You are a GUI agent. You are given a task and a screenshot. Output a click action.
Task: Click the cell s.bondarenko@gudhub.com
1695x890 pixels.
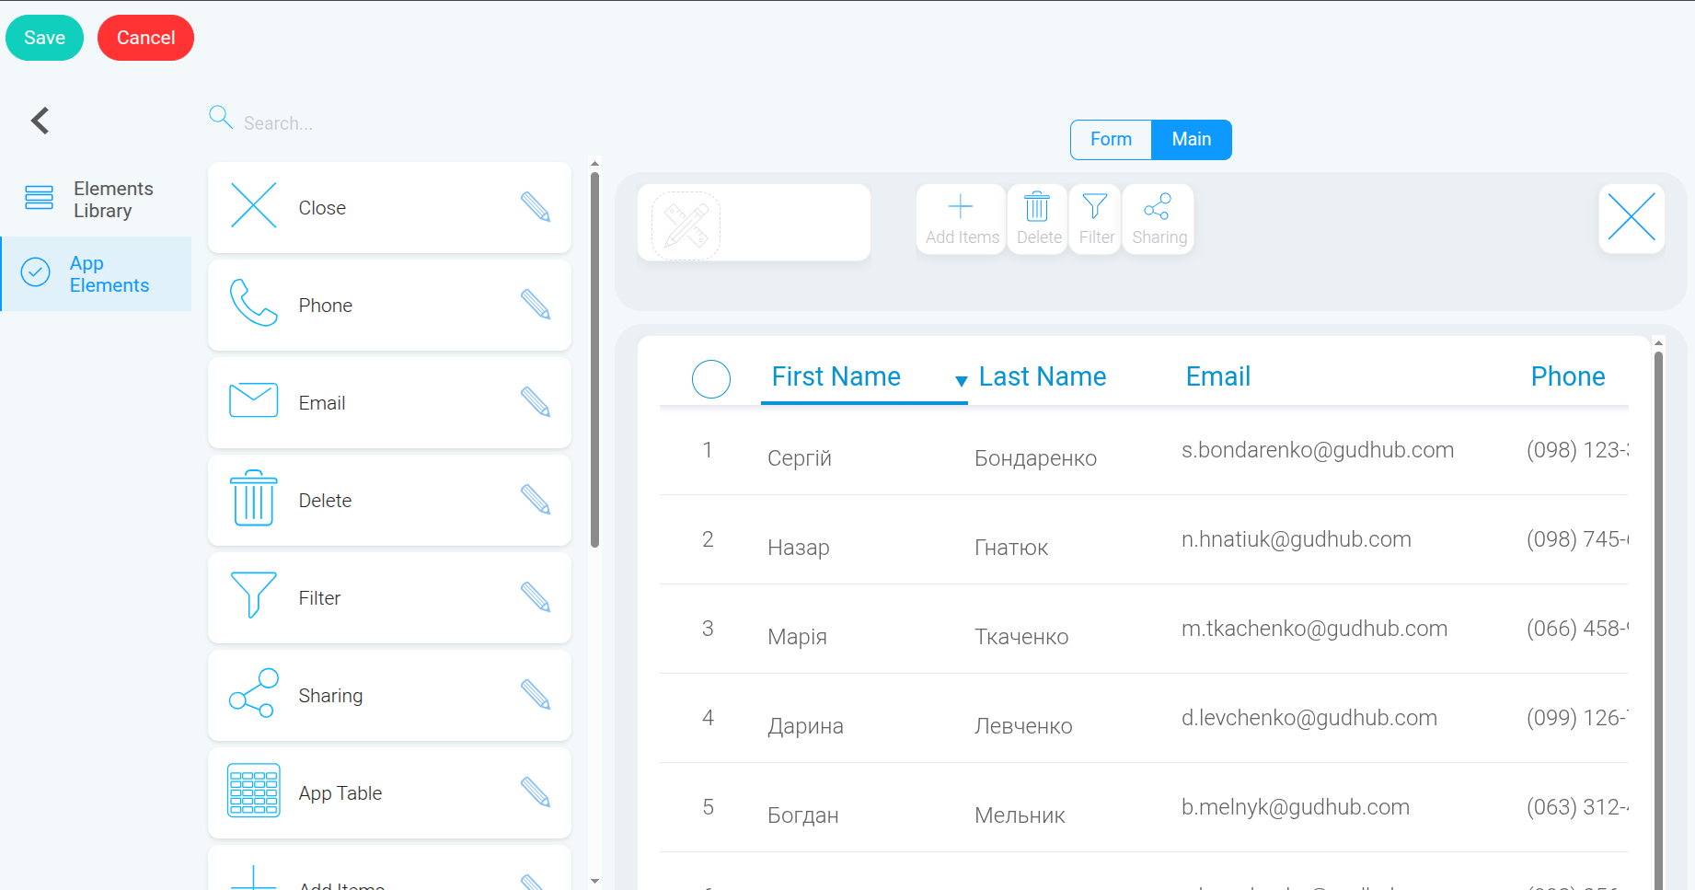tap(1318, 450)
